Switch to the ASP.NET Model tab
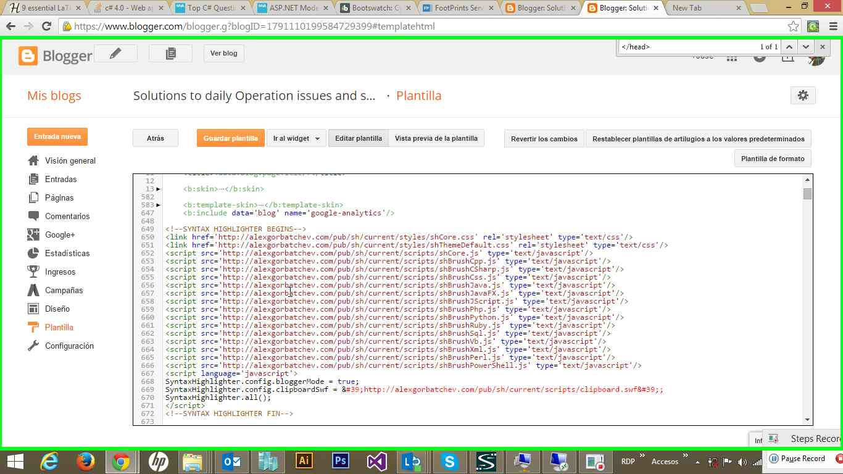The image size is (843, 474). [293, 8]
